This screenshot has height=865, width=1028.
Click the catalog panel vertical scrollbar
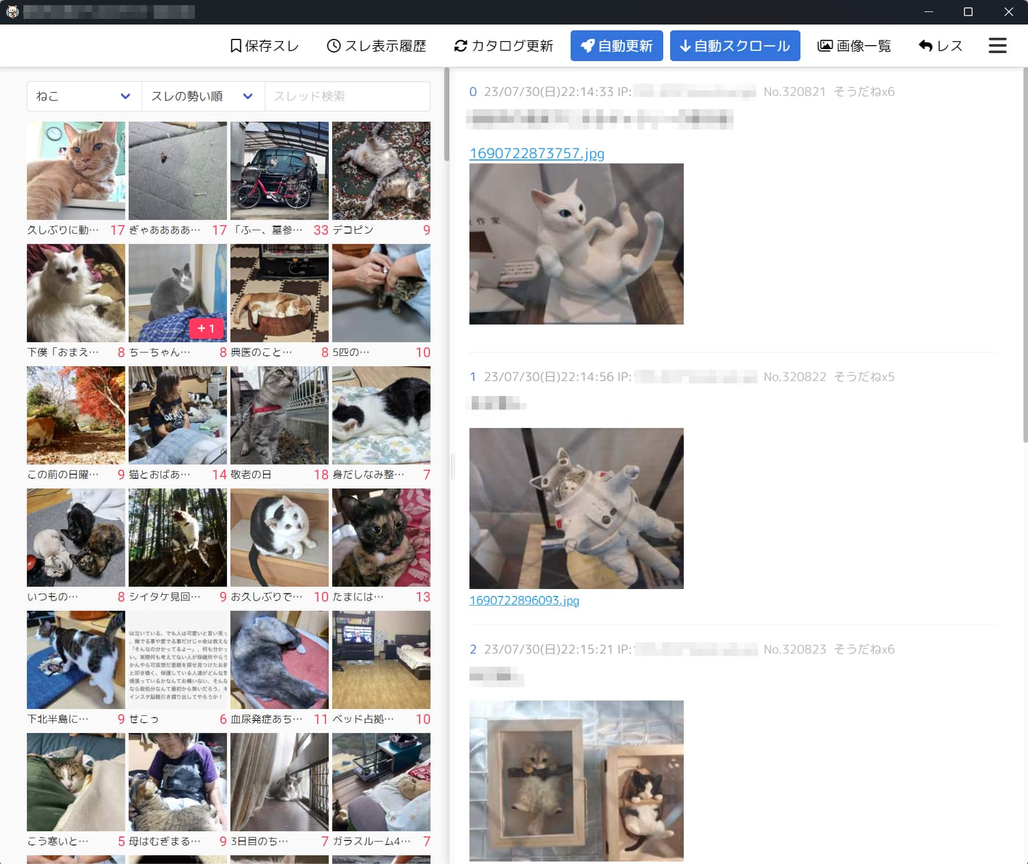coord(447,114)
